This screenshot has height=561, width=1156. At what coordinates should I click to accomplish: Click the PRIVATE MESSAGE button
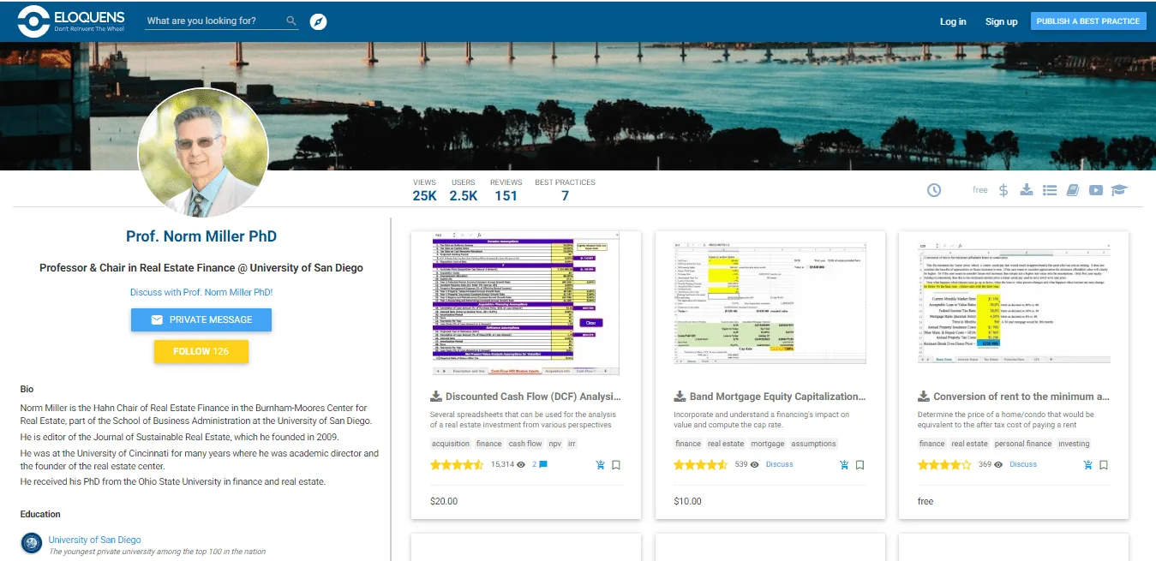[201, 319]
